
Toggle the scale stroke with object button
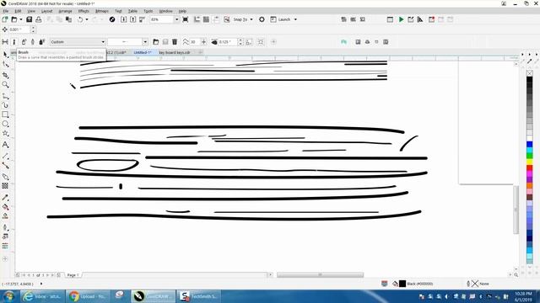[249, 42]
